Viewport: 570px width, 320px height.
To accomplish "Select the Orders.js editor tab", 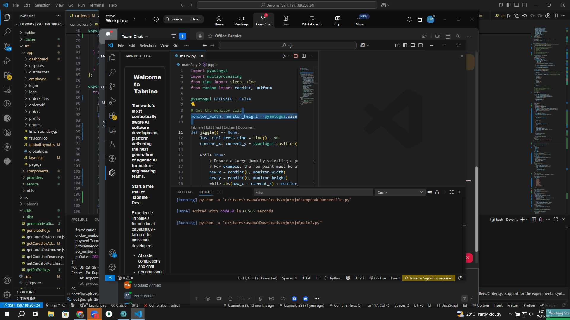I will [x=83, y=16].
